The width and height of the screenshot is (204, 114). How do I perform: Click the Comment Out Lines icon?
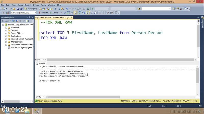click(100, 13)
